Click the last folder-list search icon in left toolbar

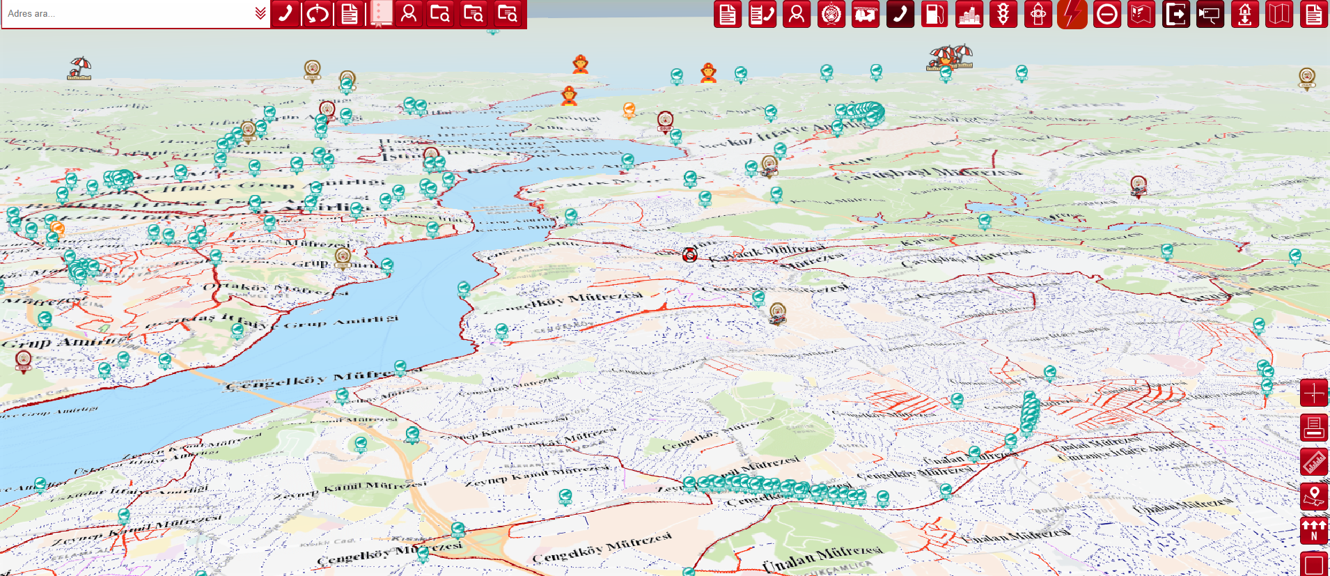pyautogui.click(x=508, y=13)
